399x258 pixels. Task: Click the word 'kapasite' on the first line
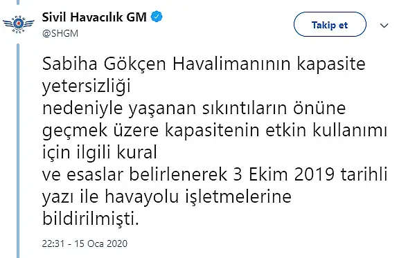331,64
